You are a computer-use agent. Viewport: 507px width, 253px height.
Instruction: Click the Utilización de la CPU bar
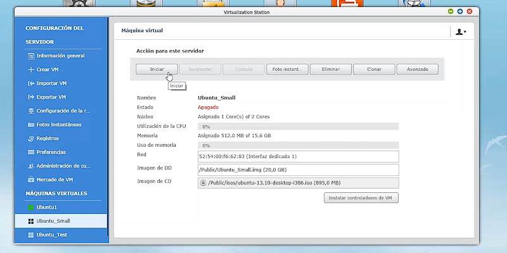[x=298, y=126]
